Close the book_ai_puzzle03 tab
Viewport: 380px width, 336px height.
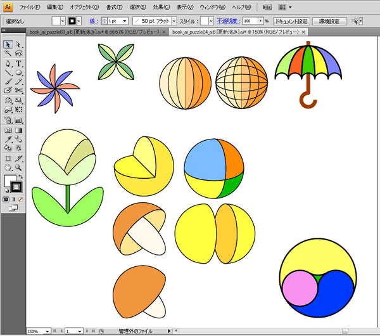coord(164,32)
